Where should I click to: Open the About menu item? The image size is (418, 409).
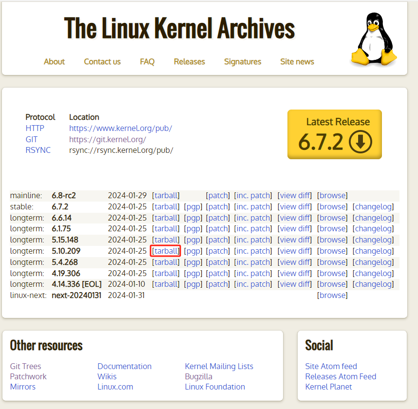click(54, 61)
